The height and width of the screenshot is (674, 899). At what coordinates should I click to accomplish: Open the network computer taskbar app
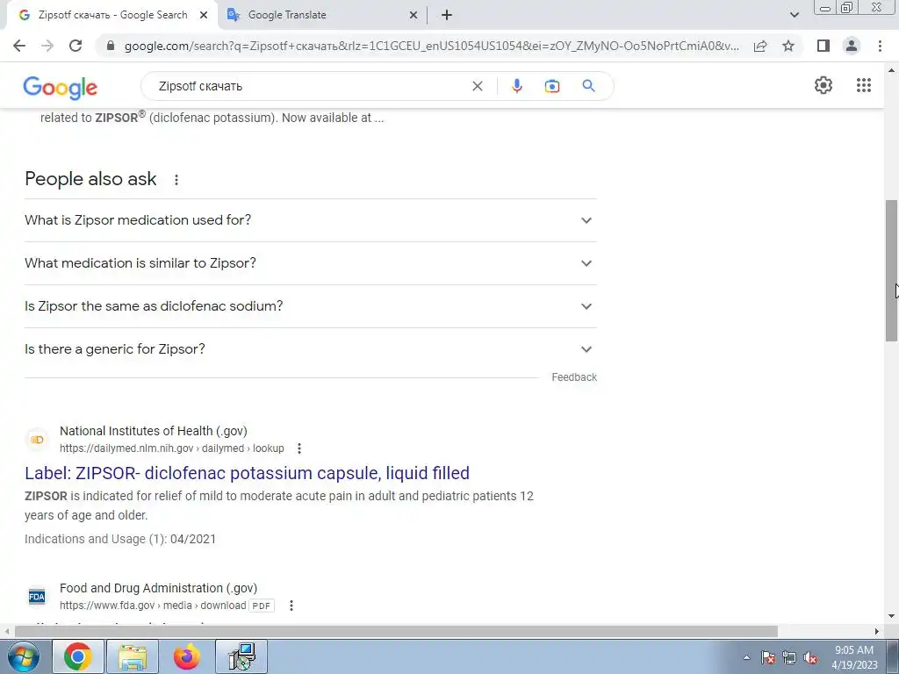pyautogui.click(x=241, y=656)
